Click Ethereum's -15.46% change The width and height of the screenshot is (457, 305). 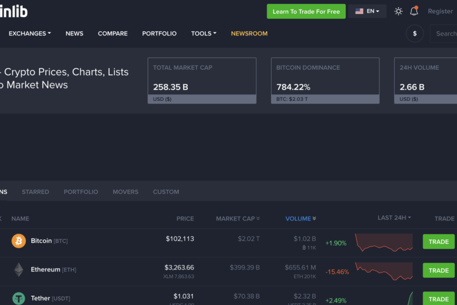(337, 272)
